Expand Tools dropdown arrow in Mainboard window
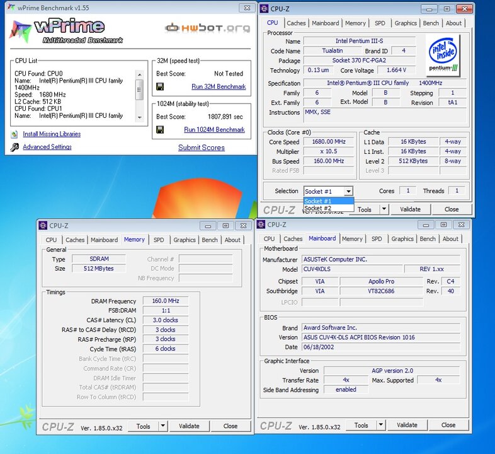495x454 pixels. click(381, 425)
